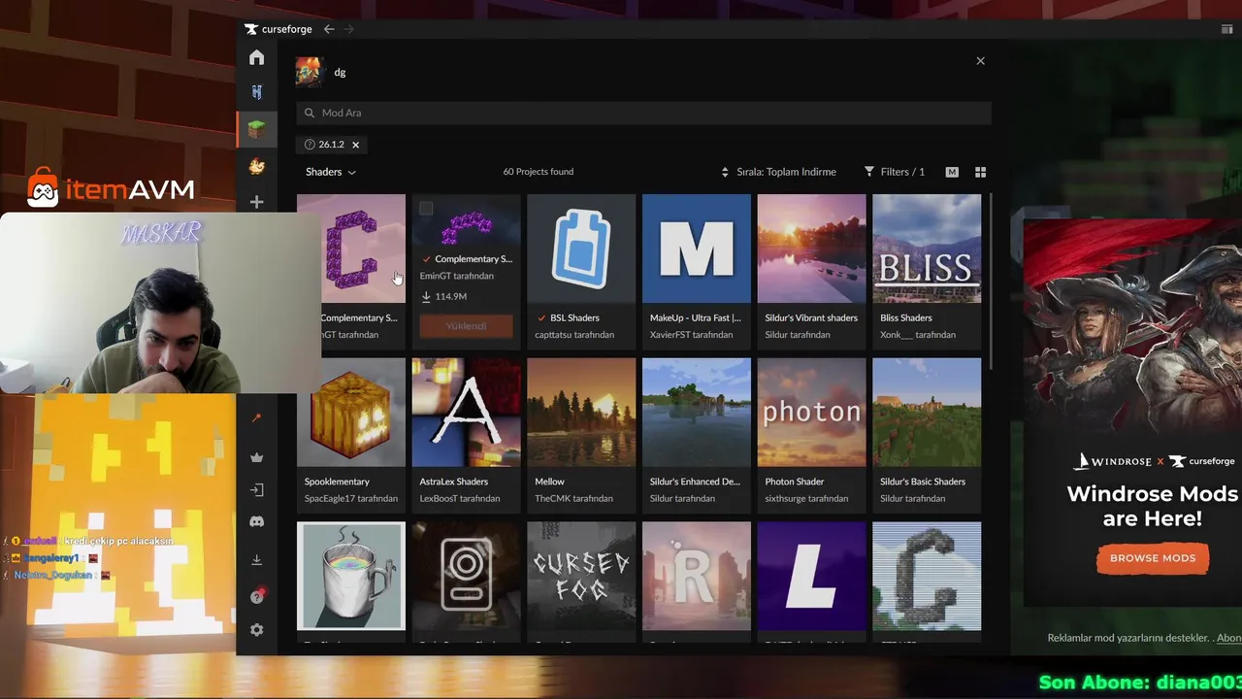Open the Mellow shader thumbnail
Image resolution: width=1242 pixels, height=699 pixels.
coord(581,413)
